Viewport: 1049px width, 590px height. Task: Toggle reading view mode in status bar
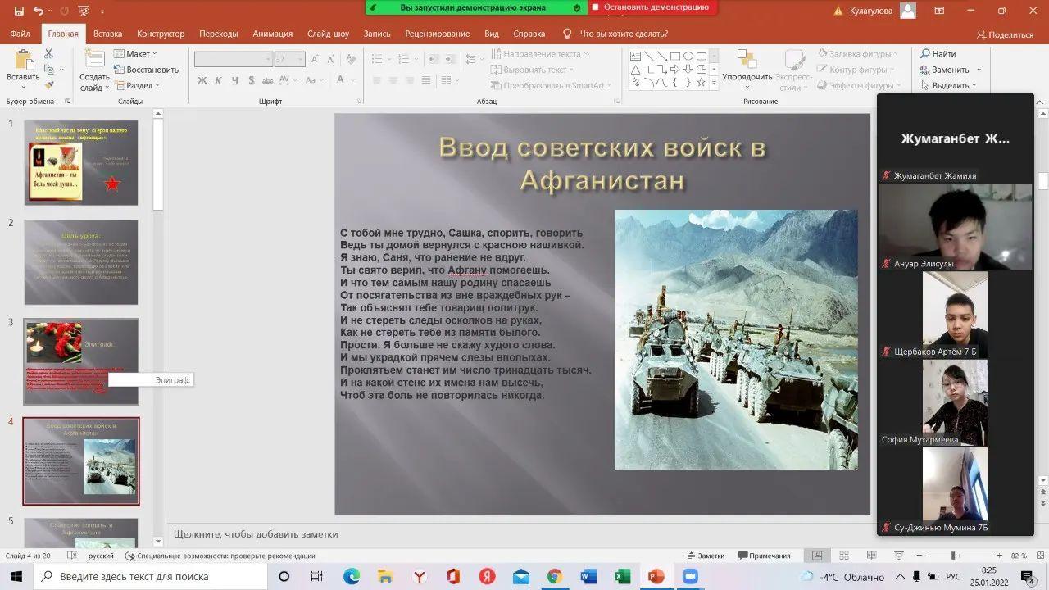pyautogui.click(x=870, y=556)
